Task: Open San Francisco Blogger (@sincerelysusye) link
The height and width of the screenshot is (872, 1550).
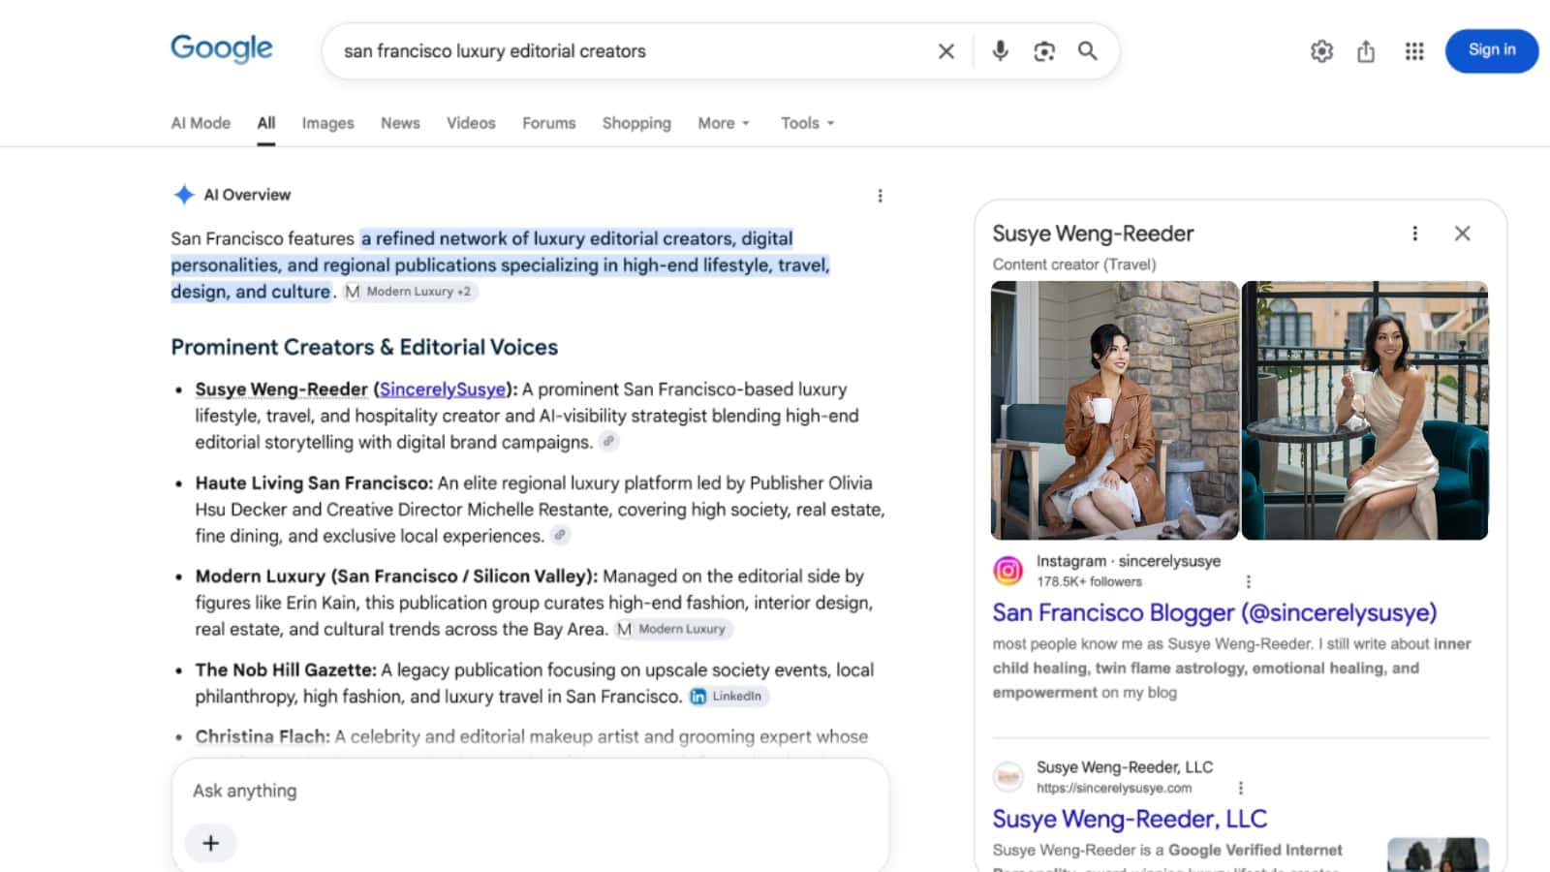Action: click(1215, 612)
